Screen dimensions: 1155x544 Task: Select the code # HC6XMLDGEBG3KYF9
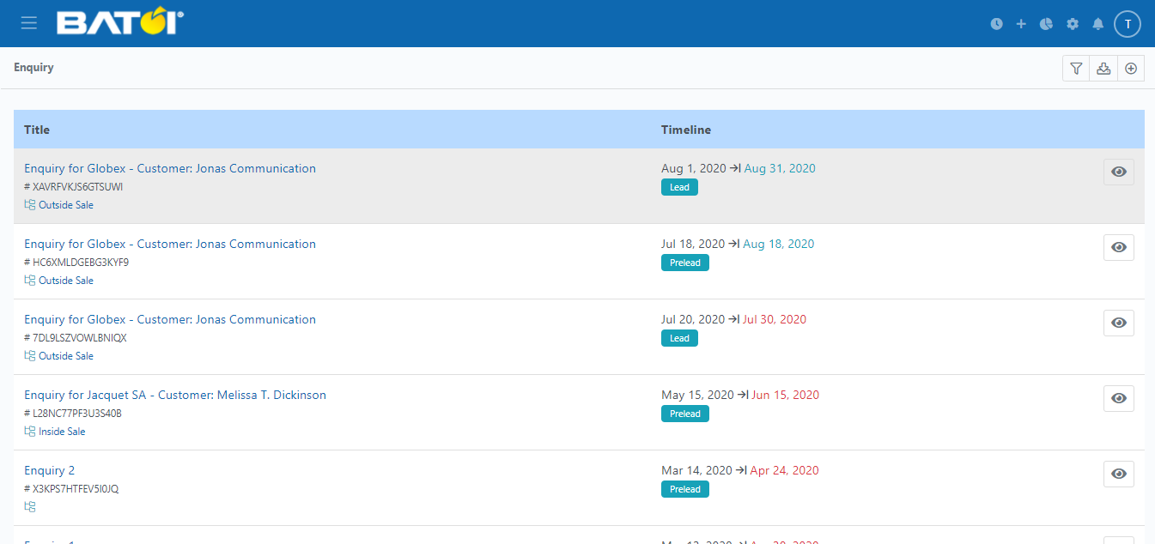click(x=76, y=262)
